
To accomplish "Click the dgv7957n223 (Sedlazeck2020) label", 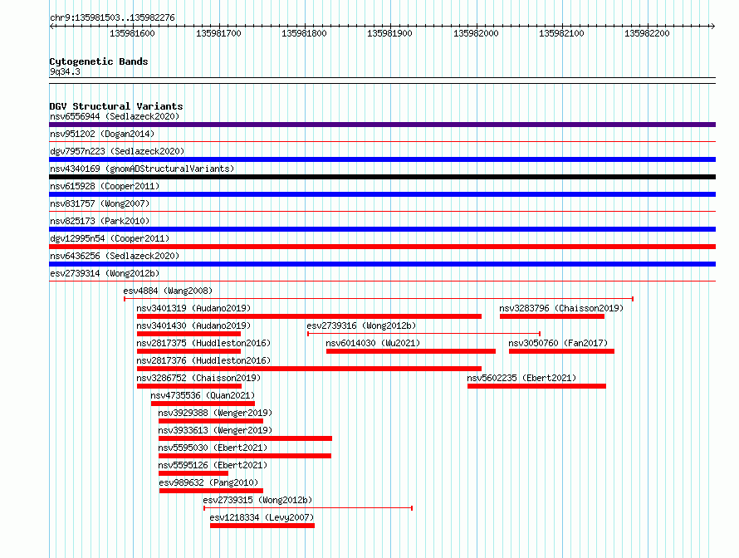I will tap(117, 151).
